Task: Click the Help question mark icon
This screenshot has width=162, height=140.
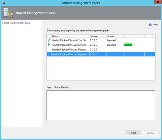Action: 150,25
